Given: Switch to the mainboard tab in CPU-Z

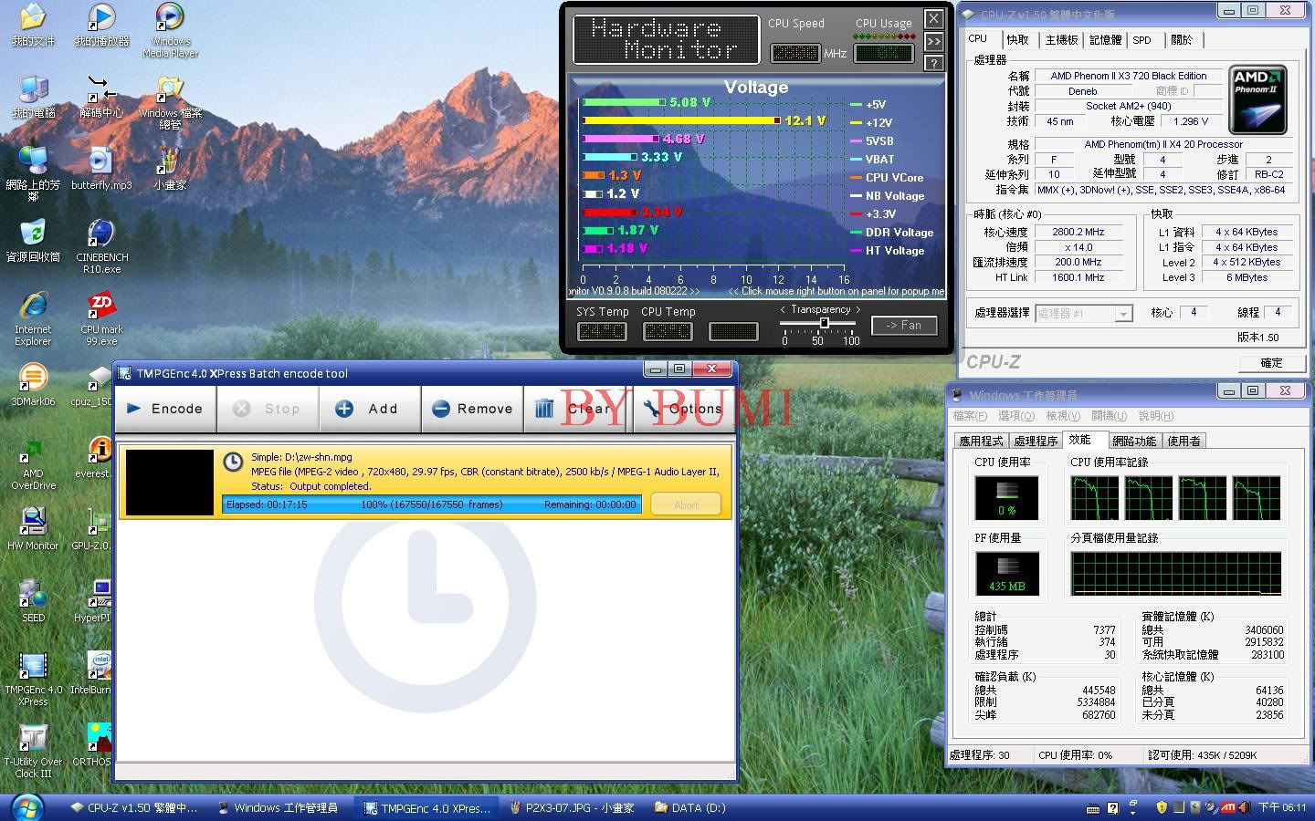Looking at the screenshot, I should [1061, 40].
